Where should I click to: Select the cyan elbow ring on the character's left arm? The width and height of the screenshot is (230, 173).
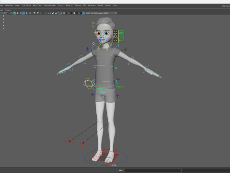pyautogui.click(x=131, y=60)
